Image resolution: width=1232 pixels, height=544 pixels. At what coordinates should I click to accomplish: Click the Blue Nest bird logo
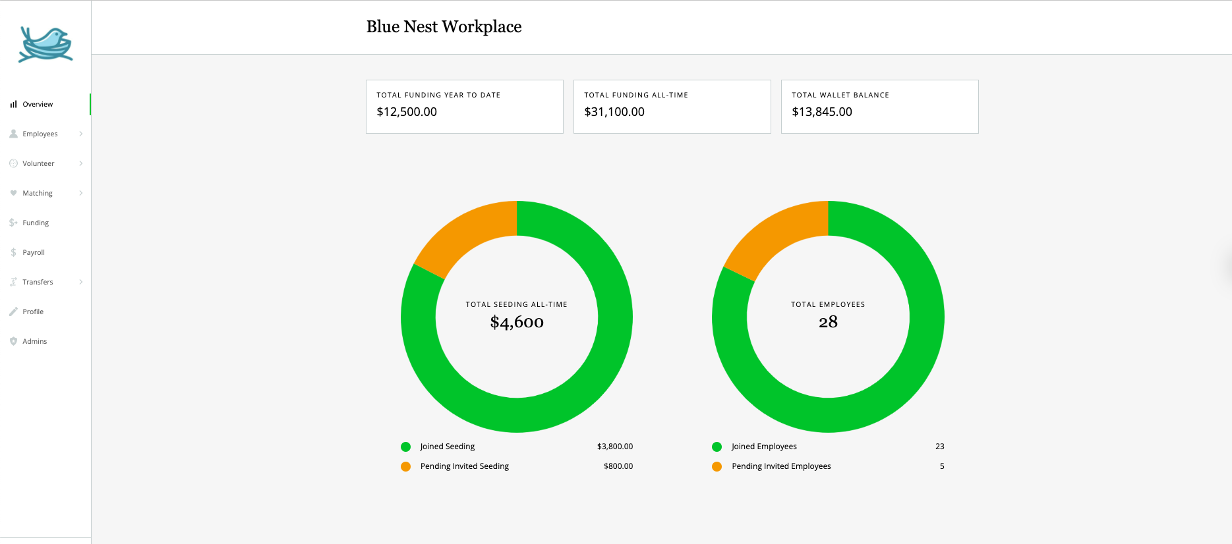[45, 45]
